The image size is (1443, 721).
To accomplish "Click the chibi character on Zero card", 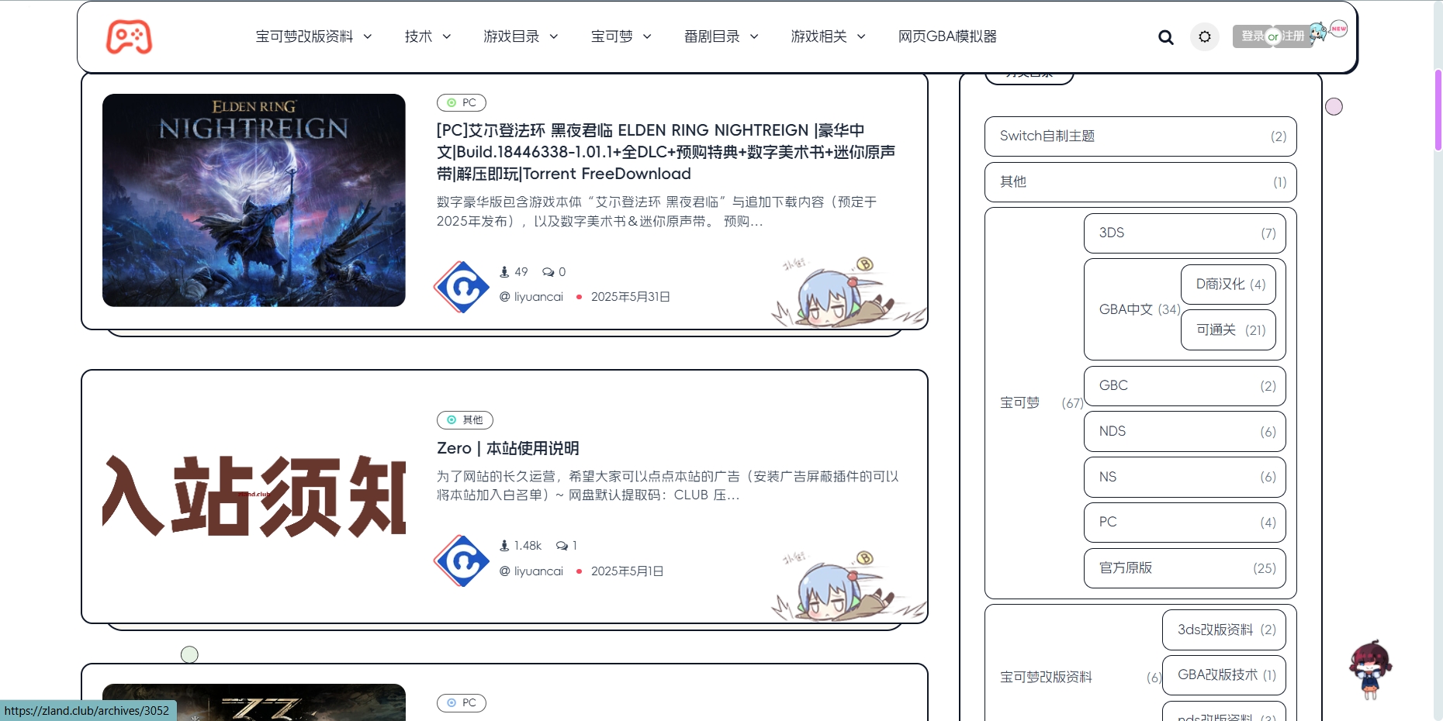I will click(x=847, y=587).
